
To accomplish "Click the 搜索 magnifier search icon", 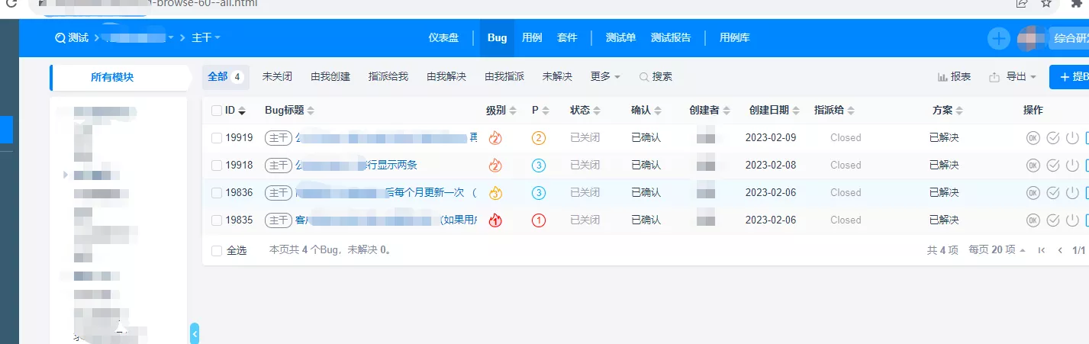I will [644, 77].
